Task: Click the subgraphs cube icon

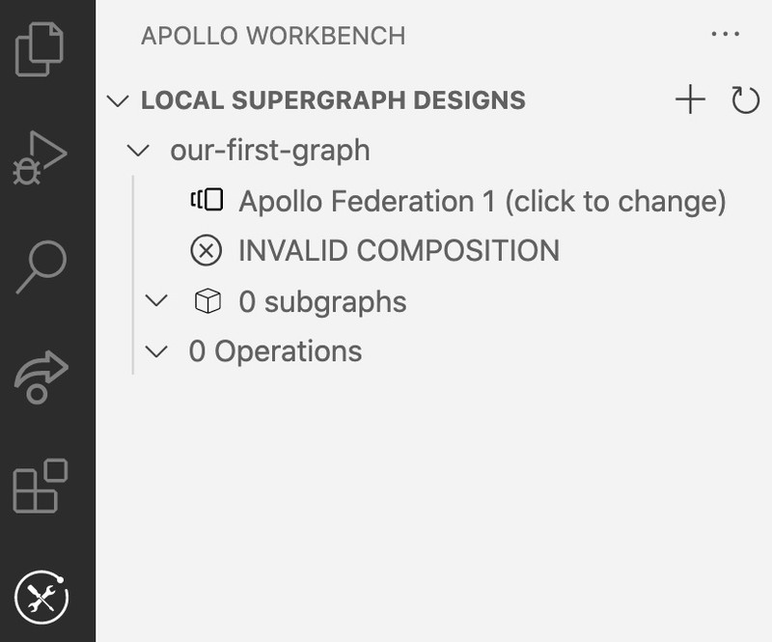Action: point(207,300)
